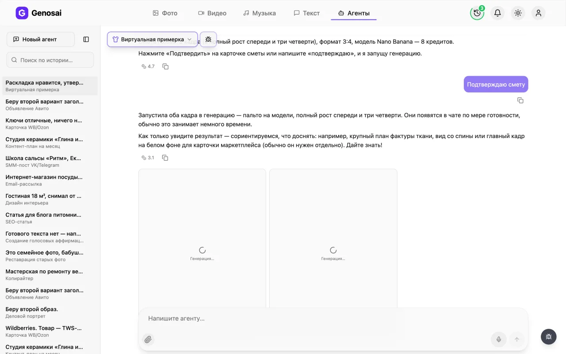Open chat 'Wildberries. Товар — TWS-...'

50,331
